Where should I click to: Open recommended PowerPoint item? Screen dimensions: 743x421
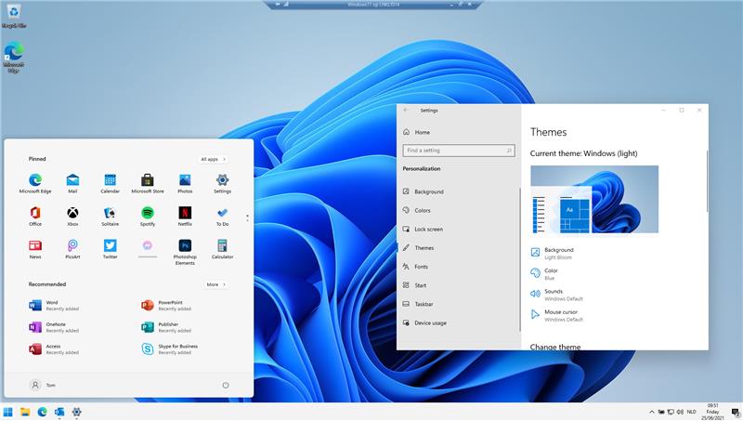click(x=166, y=306)
